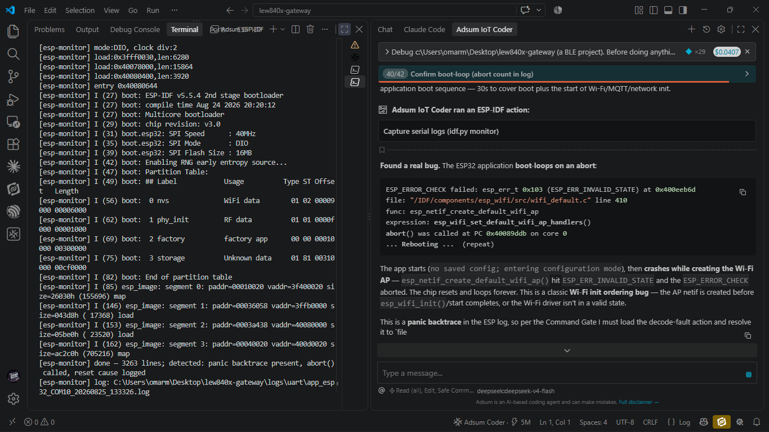This screenshot has height=432, width=769.
Task: Open the Extensions view
Action: pos(14,144)
